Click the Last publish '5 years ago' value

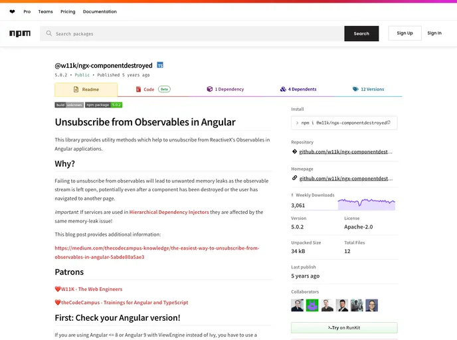tap(305, 276)
